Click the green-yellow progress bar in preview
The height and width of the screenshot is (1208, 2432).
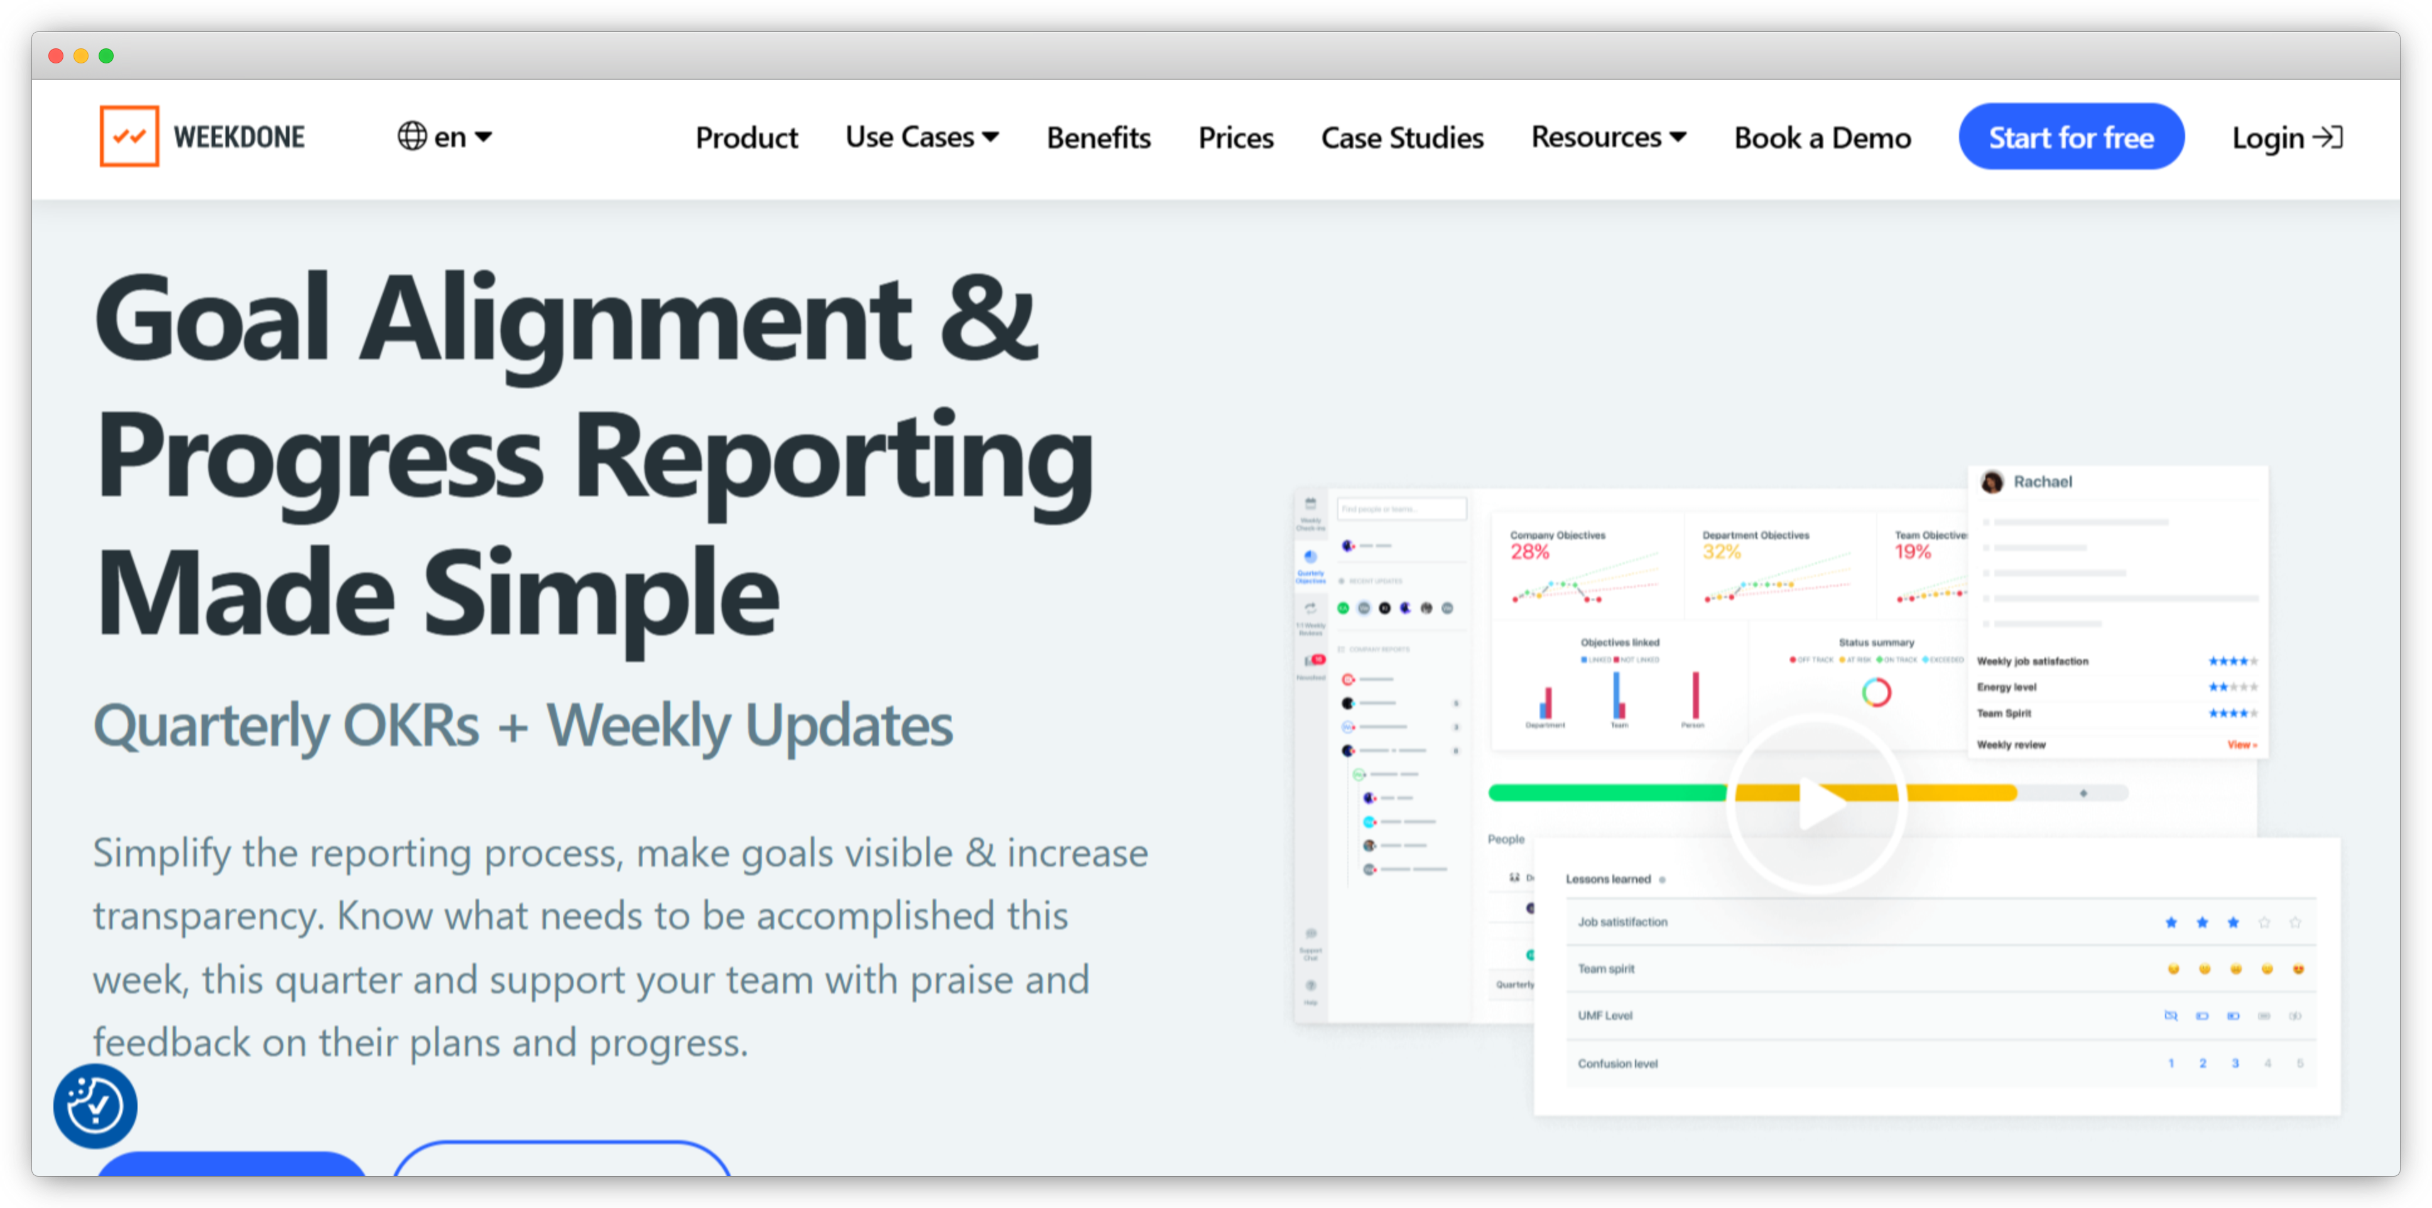click(x=1605, y=793)
